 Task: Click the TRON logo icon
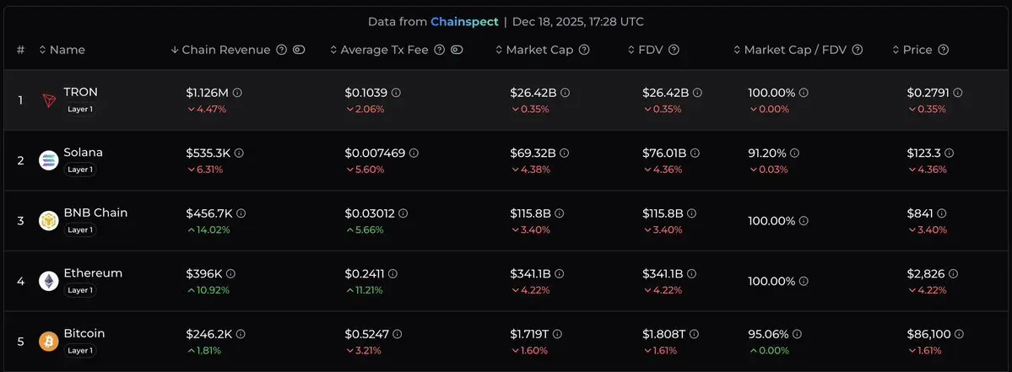tap(49, 100)
